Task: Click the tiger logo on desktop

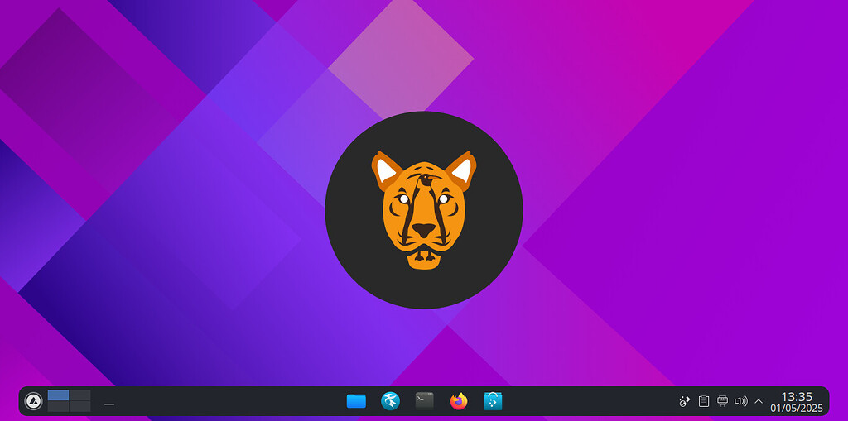Action: [x=423, y=210]
